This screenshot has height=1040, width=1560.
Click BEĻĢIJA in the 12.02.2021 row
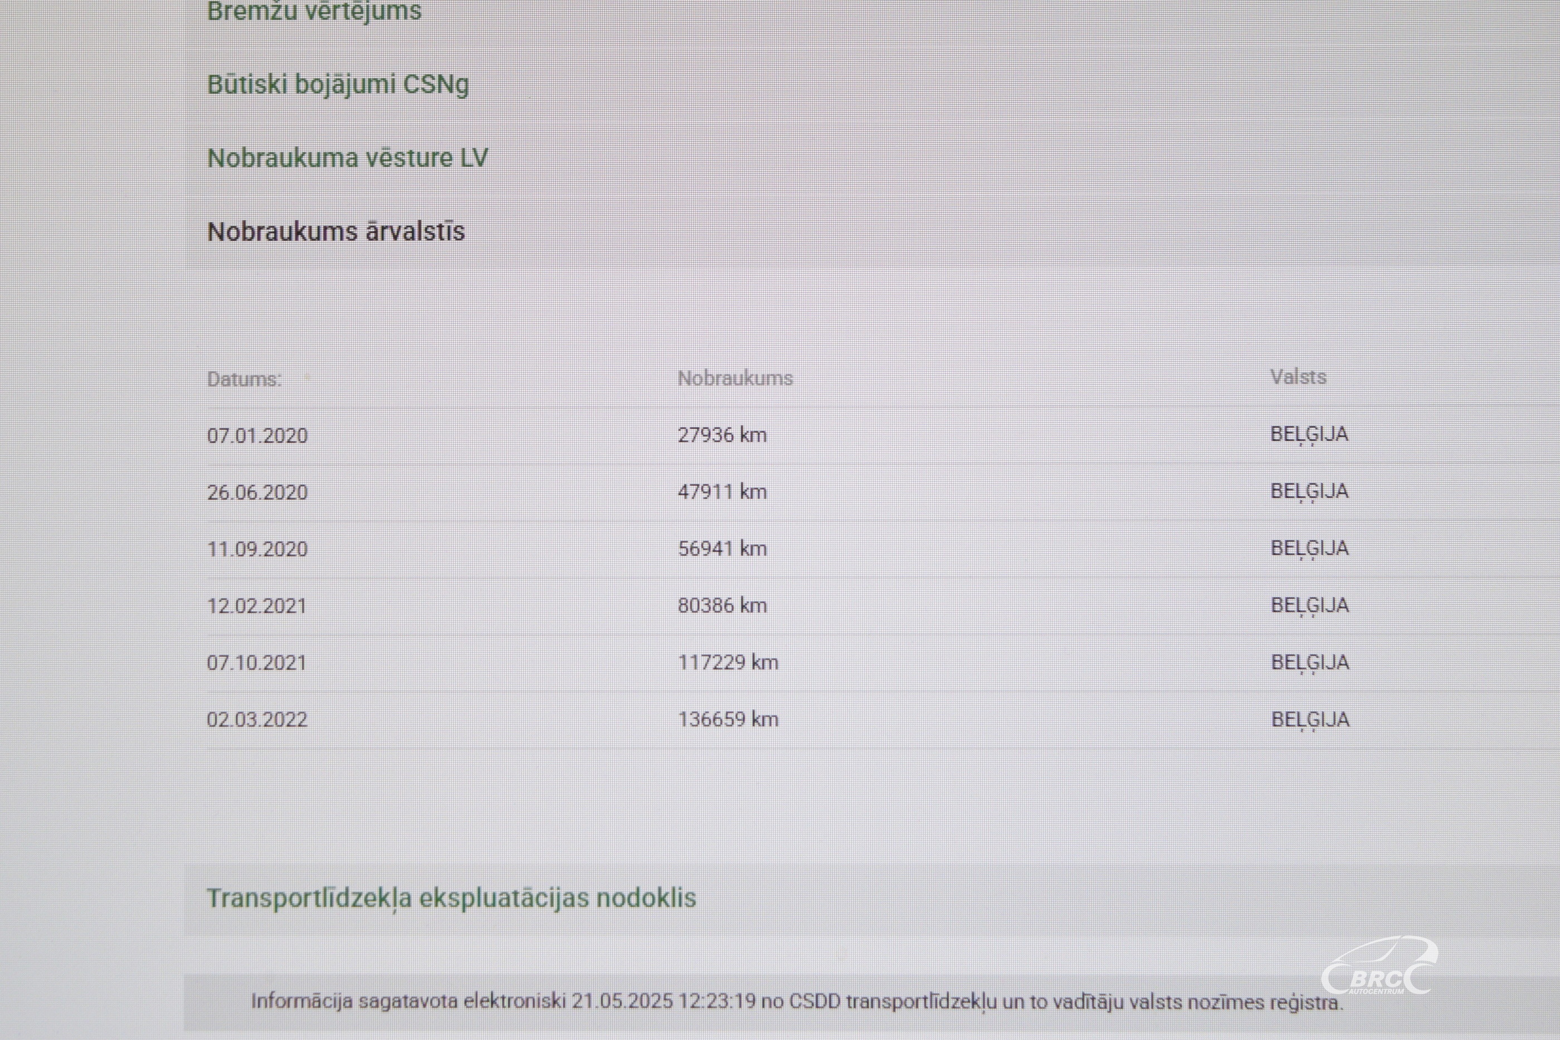1309,606
